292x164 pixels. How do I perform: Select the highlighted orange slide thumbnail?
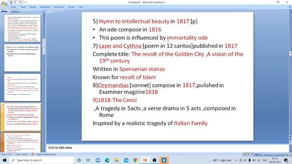22,117
